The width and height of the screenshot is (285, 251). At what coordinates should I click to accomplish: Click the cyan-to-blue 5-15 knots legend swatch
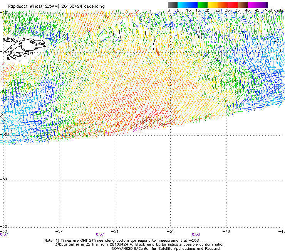pyautogui.click(x=188, y=5)
